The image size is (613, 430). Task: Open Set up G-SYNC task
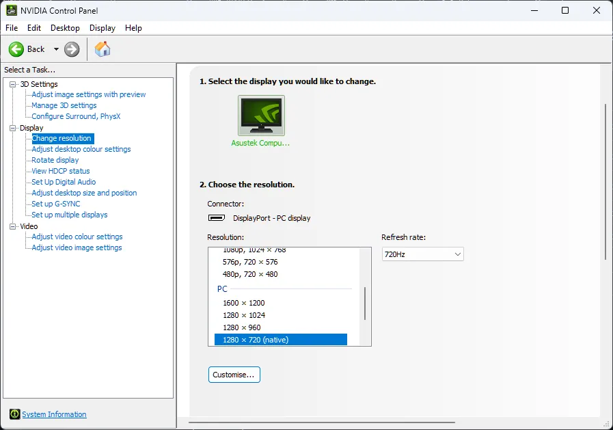(56, 204)
